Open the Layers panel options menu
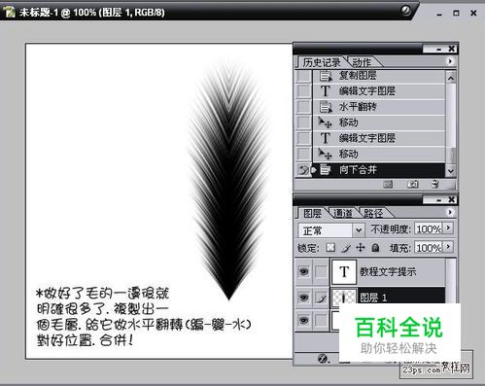 point(450,212)
